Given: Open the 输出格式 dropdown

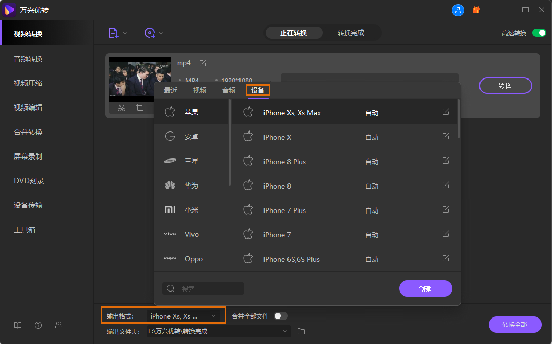Looking at the screenshot, I should 183,316.
